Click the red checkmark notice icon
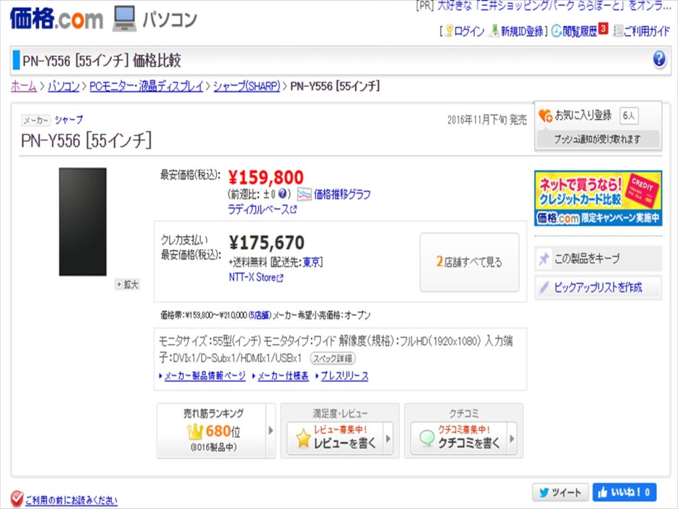 pyautogui.click(x=17, y=499)
